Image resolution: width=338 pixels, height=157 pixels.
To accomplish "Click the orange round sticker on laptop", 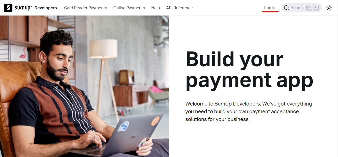I will point(155,121).
